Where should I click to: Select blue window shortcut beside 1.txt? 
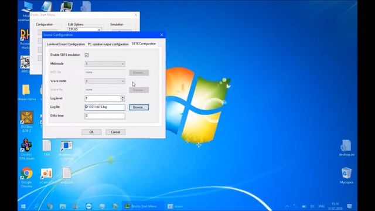click(67, 150)
